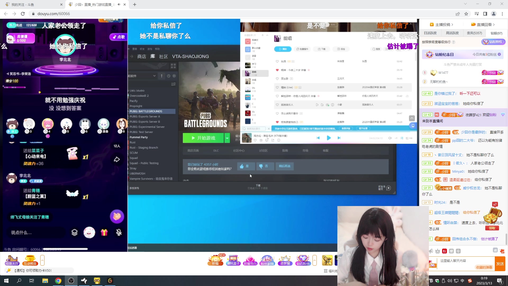
Task: Switch to 周活跃度 ranking tab
Action: [452, 33]
